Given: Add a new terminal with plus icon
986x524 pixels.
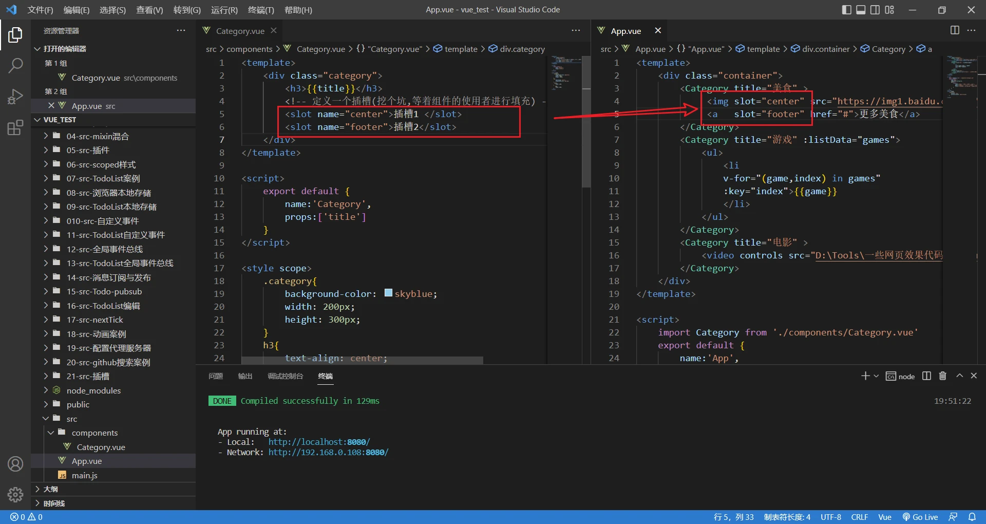Looking at the screenshot, I should 865,376.
